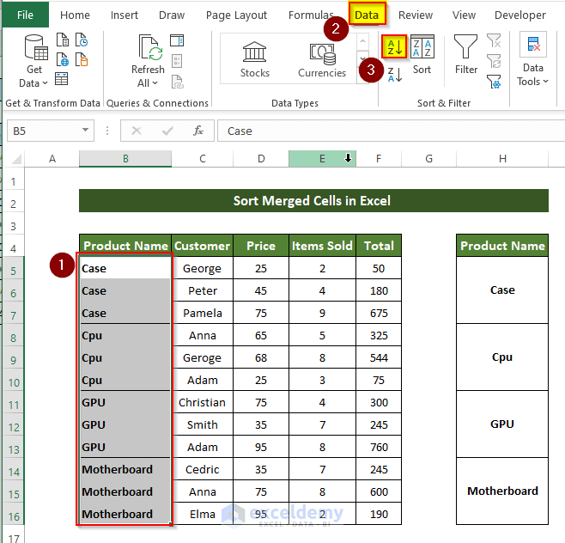Select column H header
The height and width of the screenshot is (543, 565).
point(502,159)
